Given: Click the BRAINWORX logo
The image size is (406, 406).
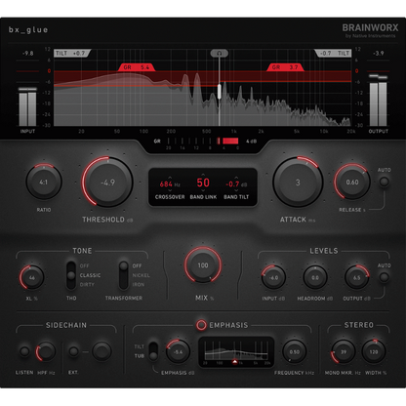Looking at the screenshot, I should pos(370,28).
